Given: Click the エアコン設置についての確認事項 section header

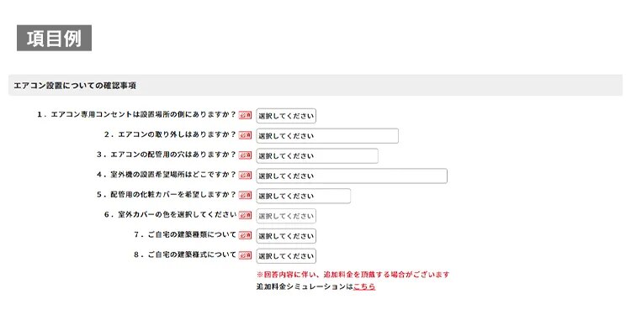Looking at the screenshot, I should click(x=76, y=86).
